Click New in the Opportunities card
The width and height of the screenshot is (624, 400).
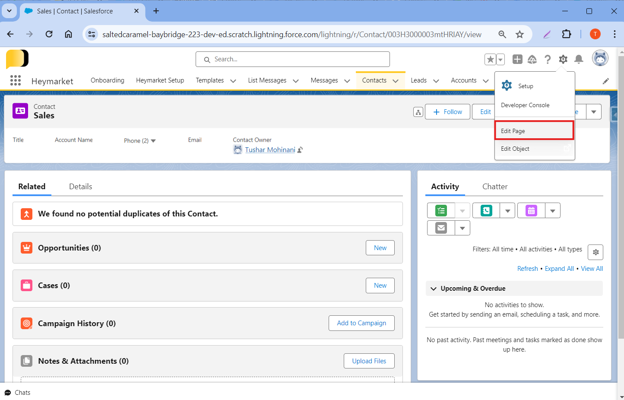click(380, 248)
